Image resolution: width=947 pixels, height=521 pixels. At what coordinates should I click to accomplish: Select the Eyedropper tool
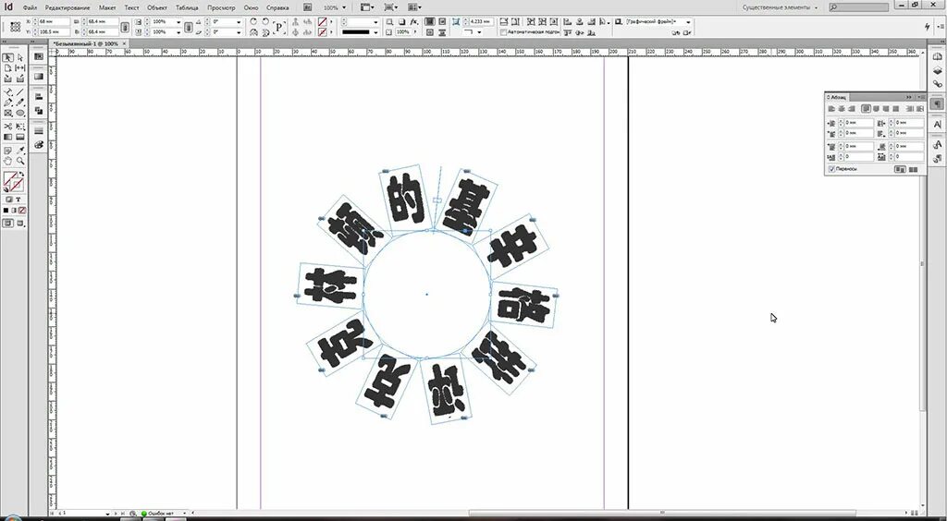[x=20, y=151]
